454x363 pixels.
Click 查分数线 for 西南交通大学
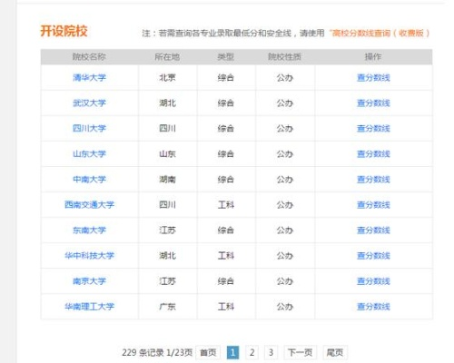click(373, 205)
